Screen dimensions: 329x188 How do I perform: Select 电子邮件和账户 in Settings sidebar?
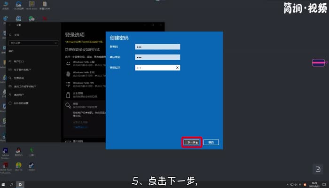click(20, 70)
